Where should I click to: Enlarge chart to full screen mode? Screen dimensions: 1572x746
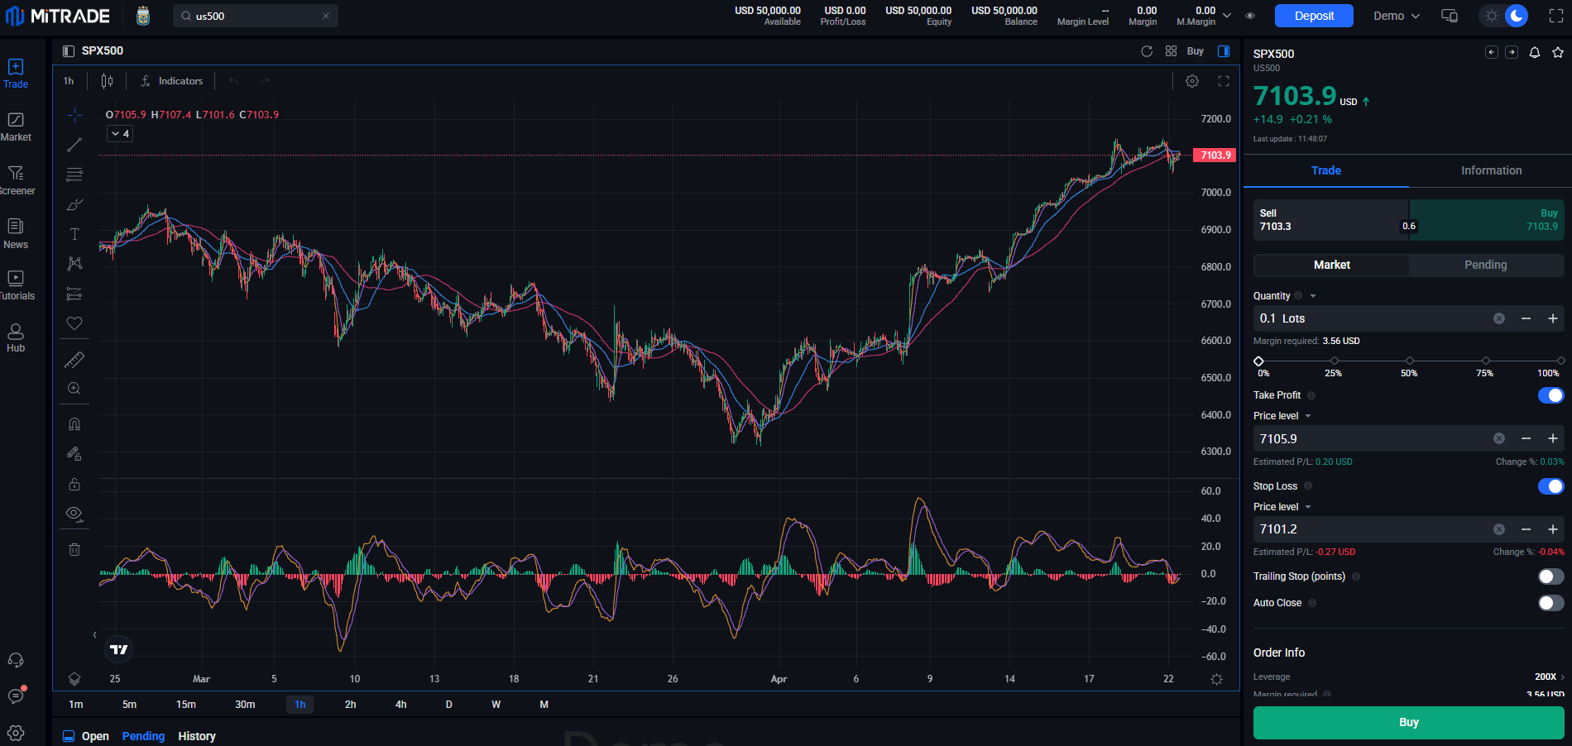(1224, 81)
